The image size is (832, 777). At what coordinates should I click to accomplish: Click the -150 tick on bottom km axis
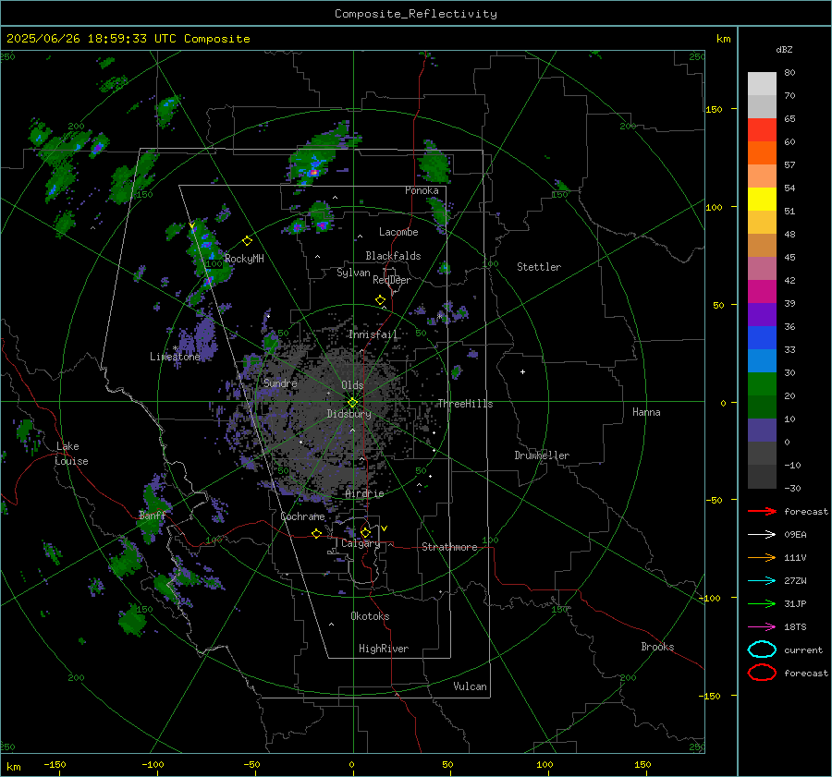[55, 764]
